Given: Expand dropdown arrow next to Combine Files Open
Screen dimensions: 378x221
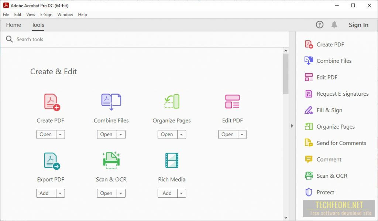Looking at the screenshot, I should [x=121, y=135].
